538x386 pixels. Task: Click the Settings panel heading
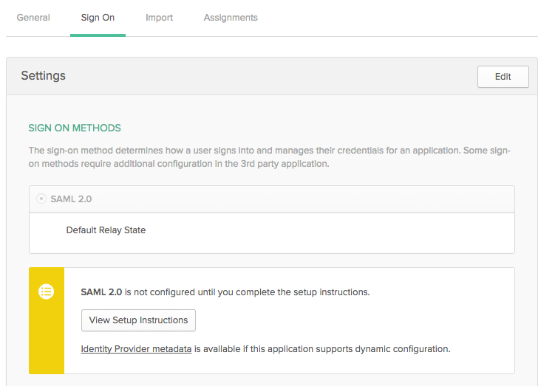point(43,76)
